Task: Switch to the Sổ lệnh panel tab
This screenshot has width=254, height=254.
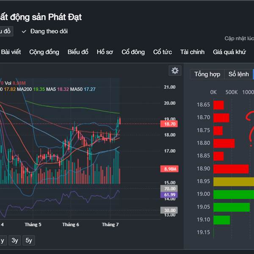Action: (x=238, y=74)
